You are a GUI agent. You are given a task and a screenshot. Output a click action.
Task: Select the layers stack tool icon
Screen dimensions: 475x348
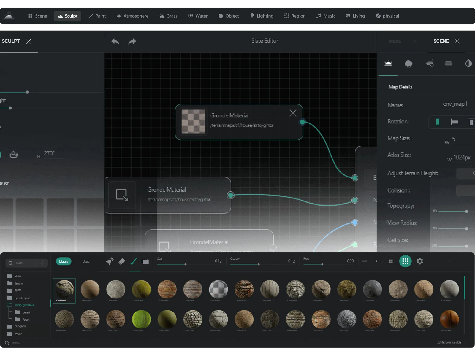145,261
